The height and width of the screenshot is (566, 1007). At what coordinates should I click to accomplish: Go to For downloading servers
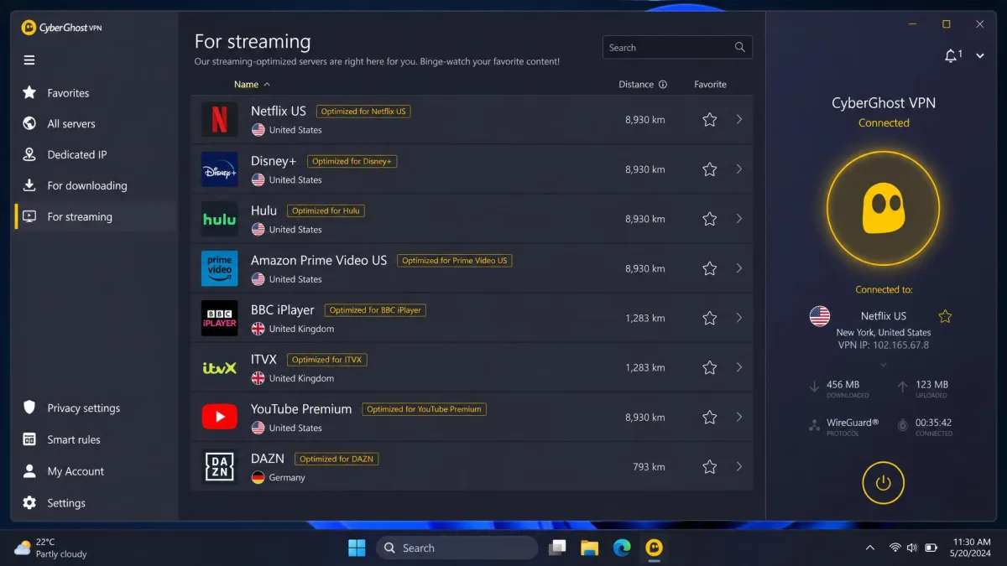(94, 186)
